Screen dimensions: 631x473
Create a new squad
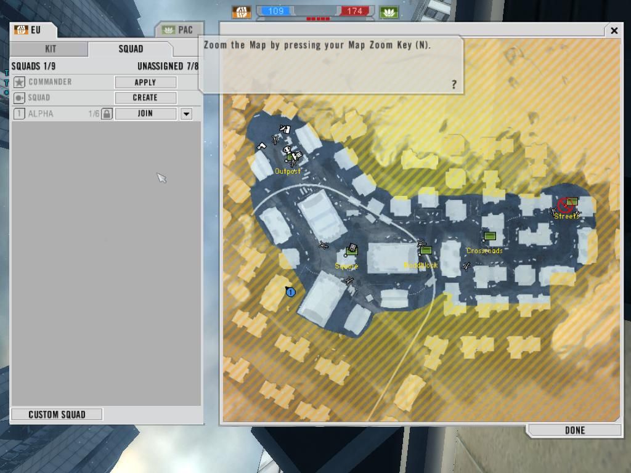[145, 97]
